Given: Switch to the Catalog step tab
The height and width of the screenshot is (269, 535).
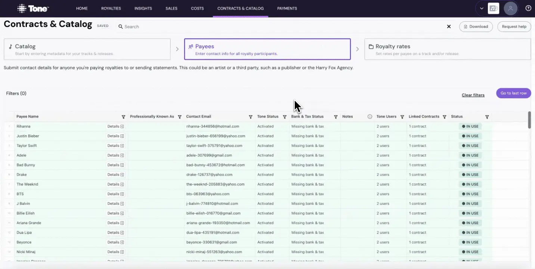Looking at the screenshot, I should (87, 49).
